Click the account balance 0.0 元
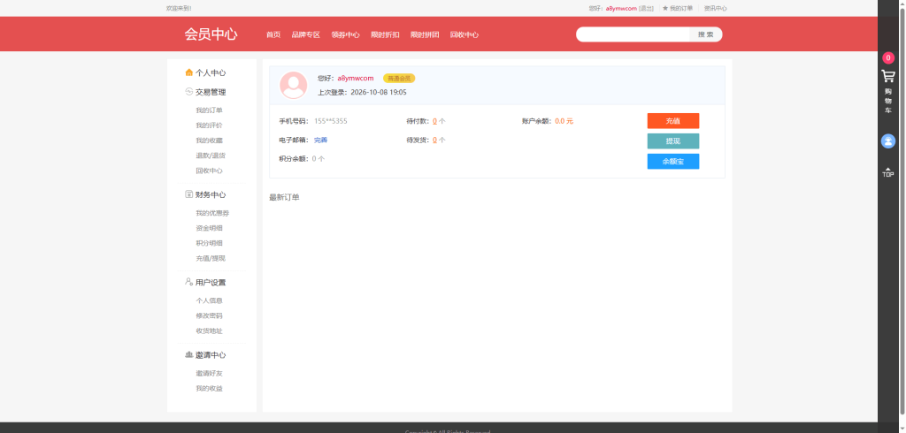The height and width of the screenshot is (433, 906). (x=564, y=121)
